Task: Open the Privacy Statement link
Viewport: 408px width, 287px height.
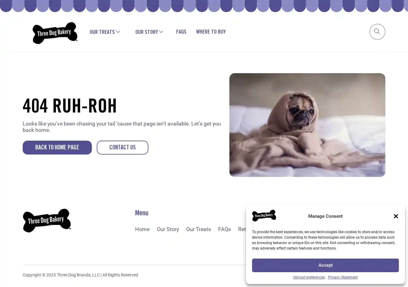Action: tap(343, 277)
